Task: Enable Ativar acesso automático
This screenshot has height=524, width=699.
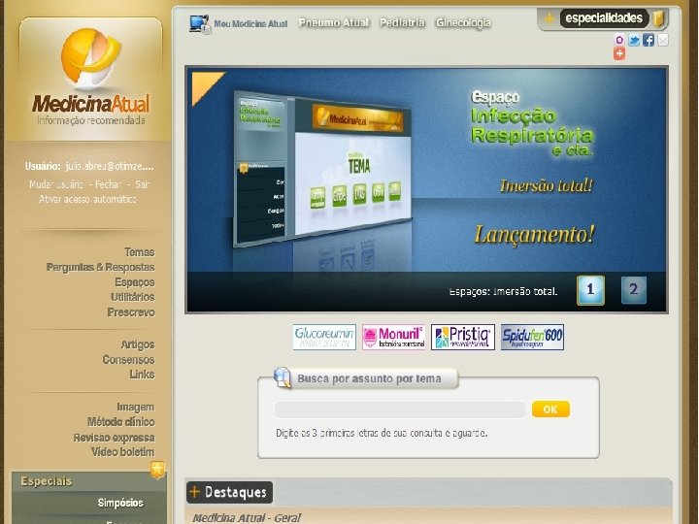Action: [87, 199]
